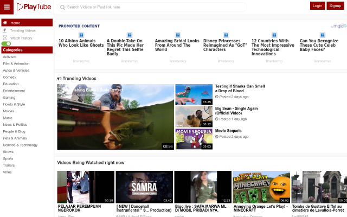Open the Autos & Vehicles category

[16, 71]
